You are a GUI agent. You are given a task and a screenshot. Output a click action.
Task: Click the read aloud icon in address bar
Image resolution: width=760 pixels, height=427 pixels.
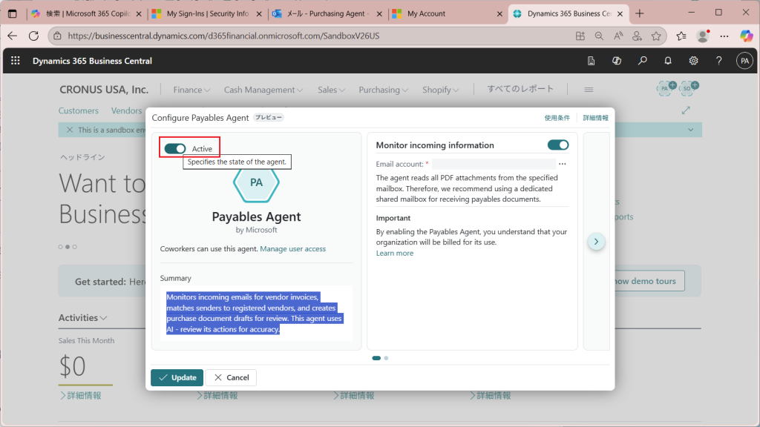pyautogui.click(x=618, y=36)
